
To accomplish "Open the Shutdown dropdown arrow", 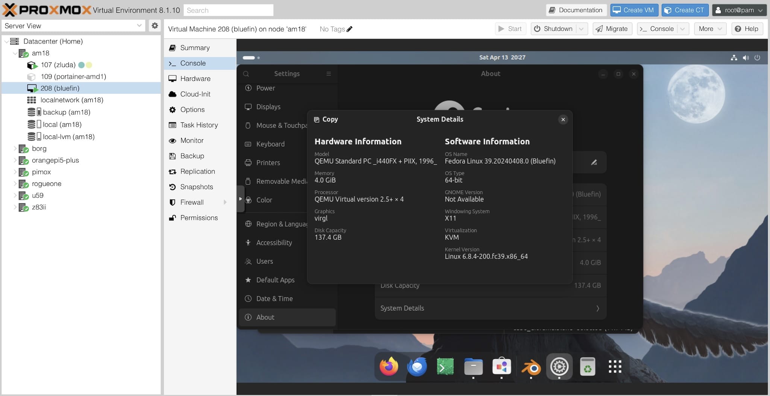I will click(582, 29).
